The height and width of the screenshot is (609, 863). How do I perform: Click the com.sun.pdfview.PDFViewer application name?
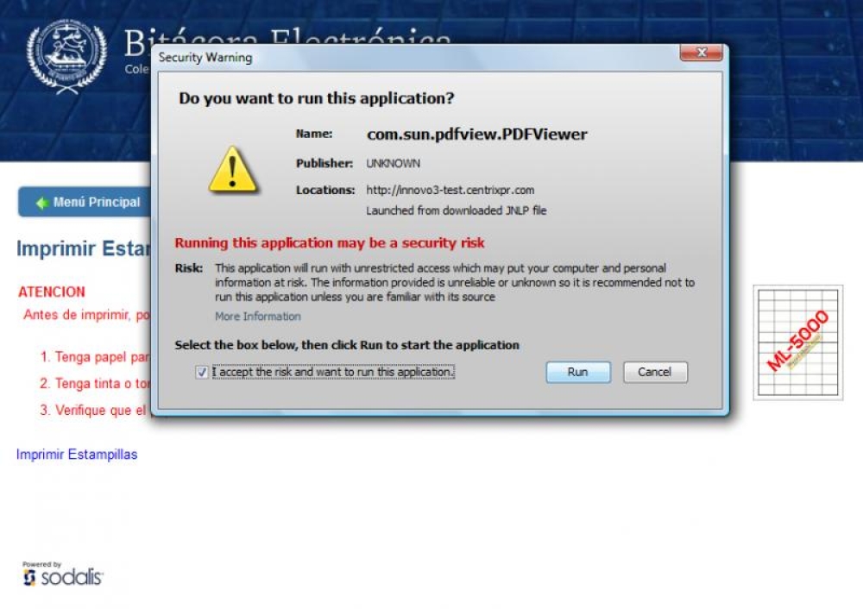476,135
